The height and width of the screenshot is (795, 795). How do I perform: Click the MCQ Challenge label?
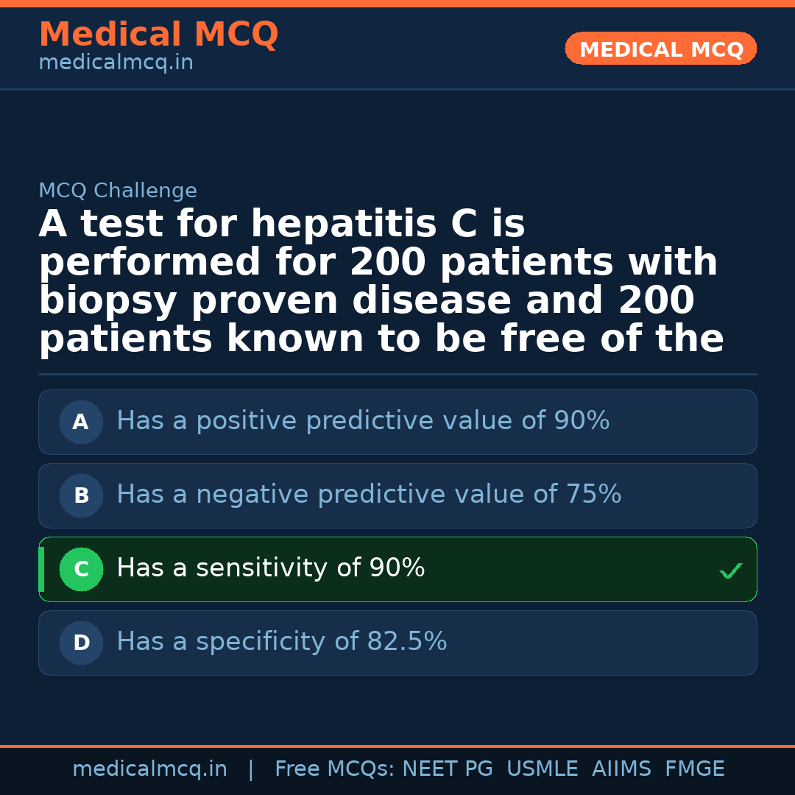[118, 191]
